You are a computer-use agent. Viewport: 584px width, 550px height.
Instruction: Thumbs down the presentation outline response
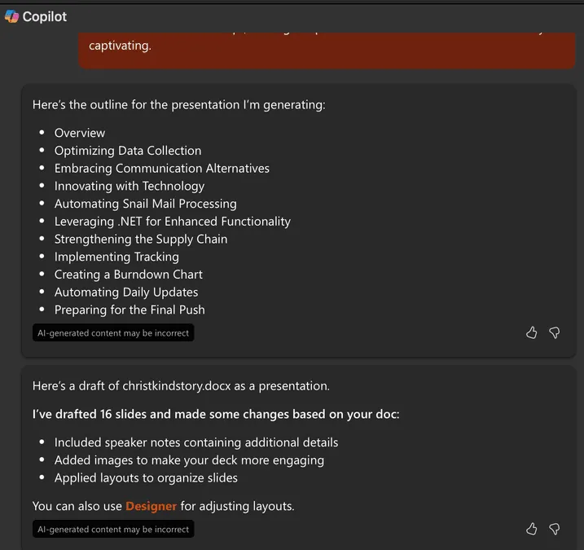tap(555, 332)
